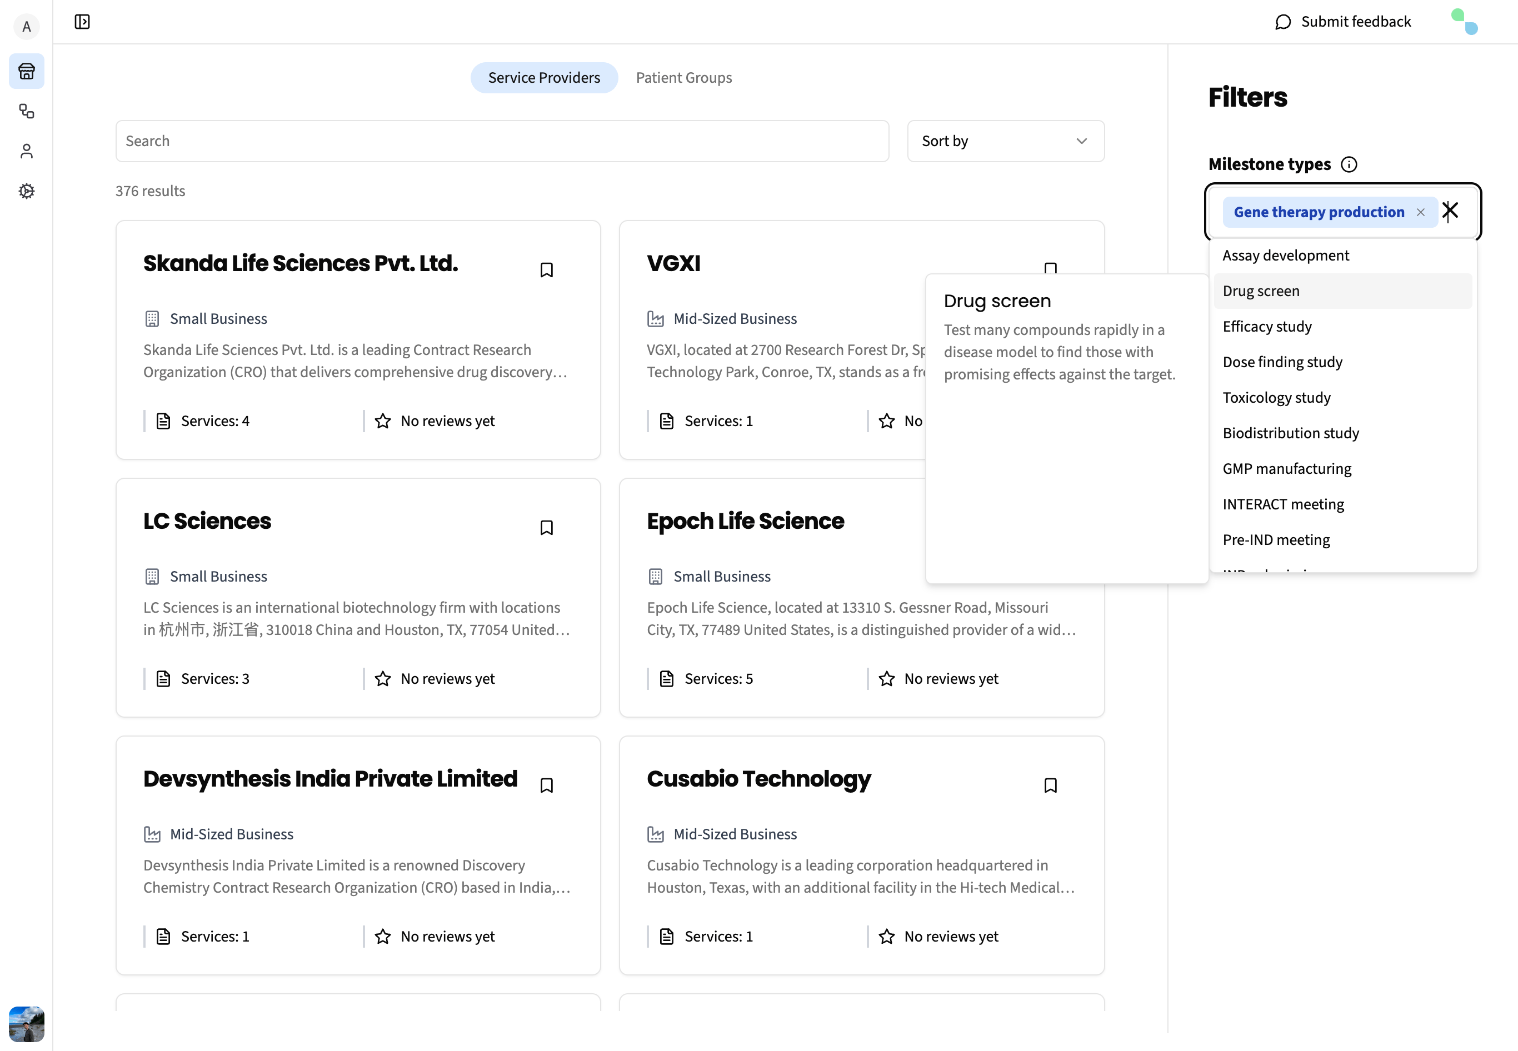This screenshot has height=1051, width=1518.
Task: Select Drug screen option
Action: point(1342,291)
